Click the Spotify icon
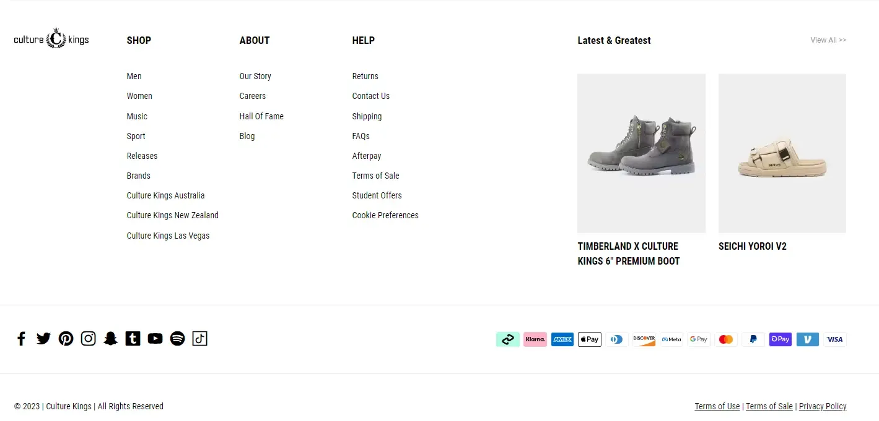Image resolution: width=879 pixels, height=421 pixels. click(x=177, y=338)
